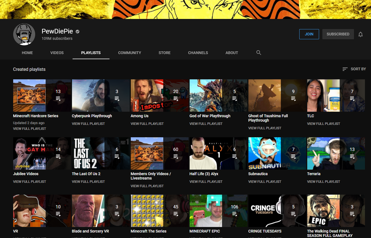371x238 pixels.
Task: Open the Among Us playlist title
Action: pyautogui.click(x=140, y=116)
